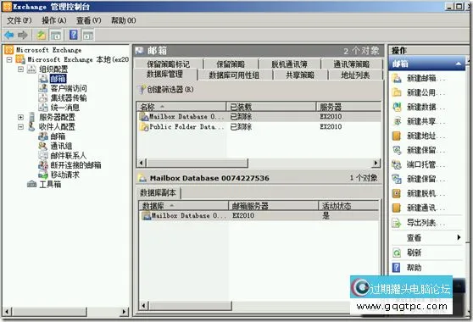This screenshot has width=473, height=322.
Task: Collapse the 组织配置 tree node
Action: click(20, 69)
